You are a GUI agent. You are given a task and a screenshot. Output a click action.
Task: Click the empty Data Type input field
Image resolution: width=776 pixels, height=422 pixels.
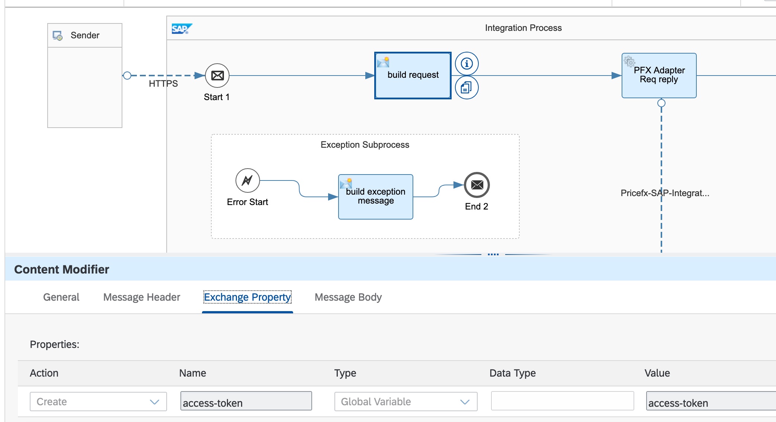tap(562, 401)
